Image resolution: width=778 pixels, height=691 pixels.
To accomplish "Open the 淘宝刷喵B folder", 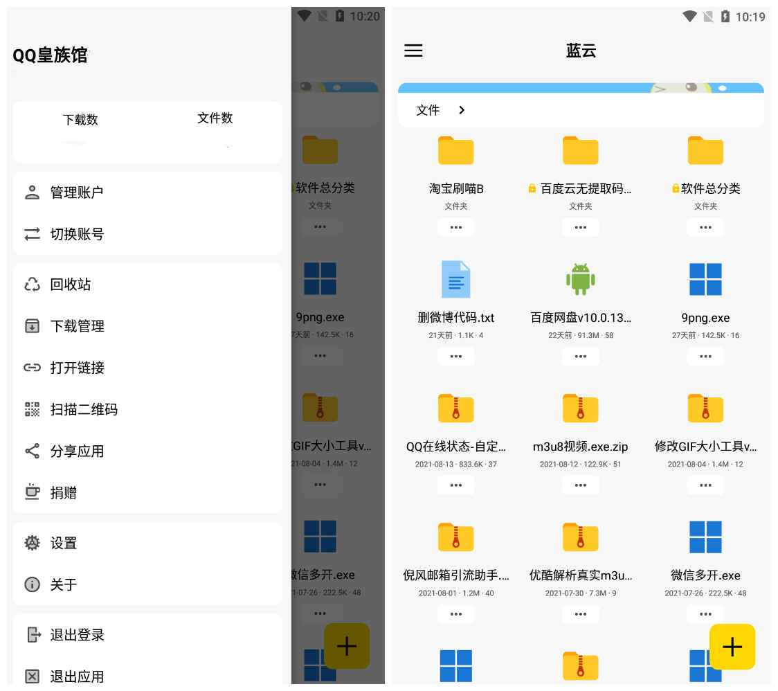I will [455, 151].
